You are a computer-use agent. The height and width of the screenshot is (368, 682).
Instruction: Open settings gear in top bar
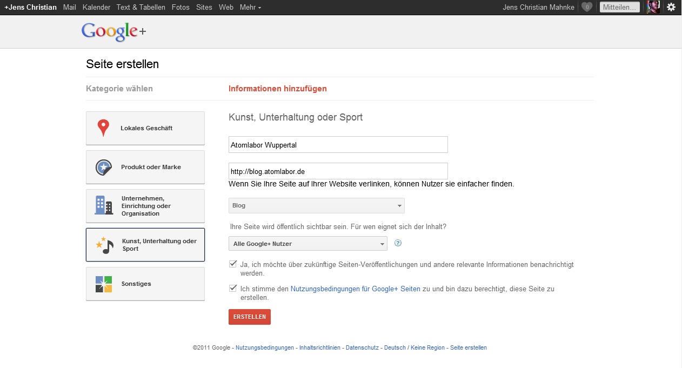click(671, 7)
